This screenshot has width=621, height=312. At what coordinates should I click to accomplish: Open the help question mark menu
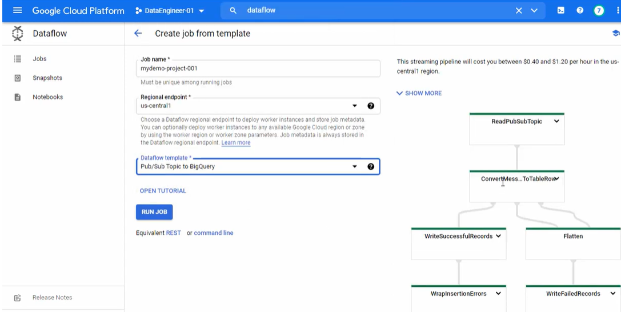580,11
